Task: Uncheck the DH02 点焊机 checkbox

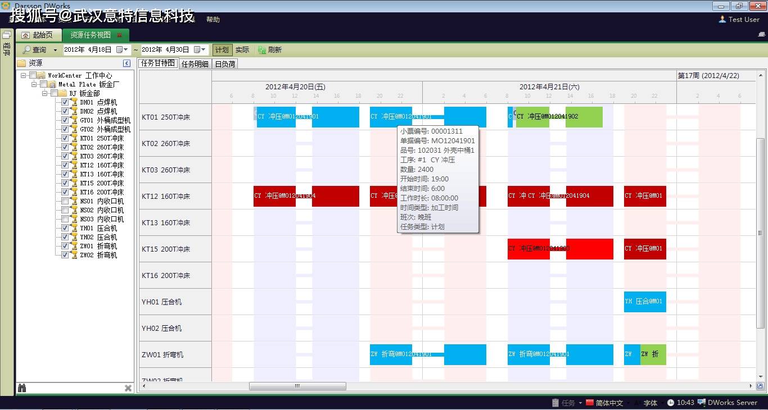Action: click(x=65, y=111)
